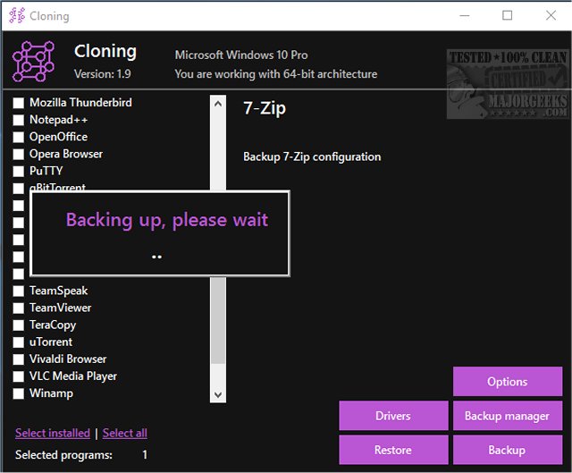Click the Mozilla Thunderbird list label
The height and width of the screenshot is (473, 572).
80,103
